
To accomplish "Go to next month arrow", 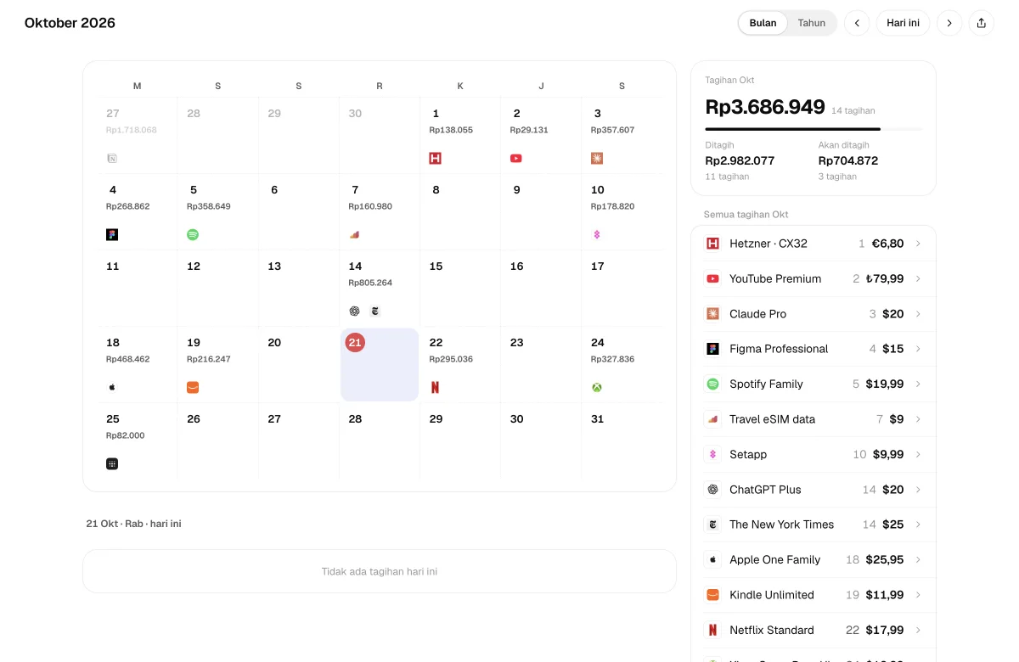I will [x=949, y=23].
